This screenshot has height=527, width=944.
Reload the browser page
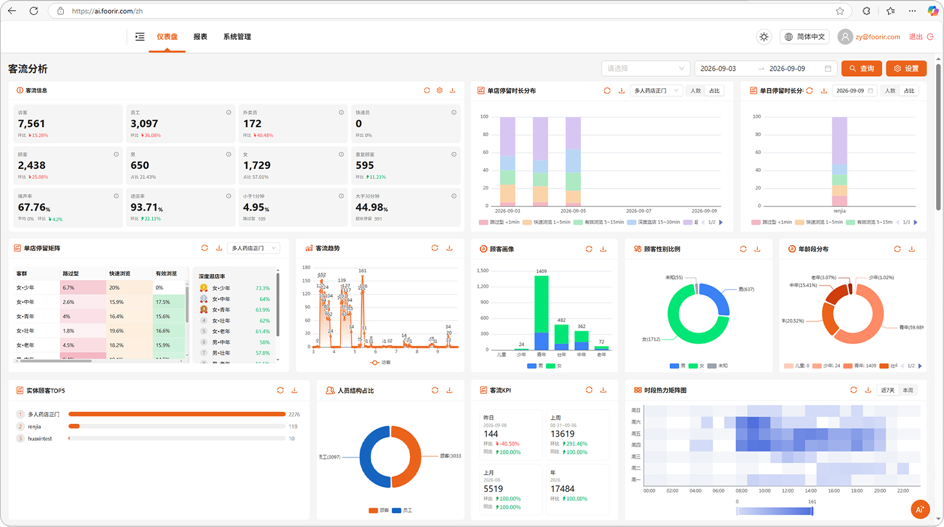(34, 11)
